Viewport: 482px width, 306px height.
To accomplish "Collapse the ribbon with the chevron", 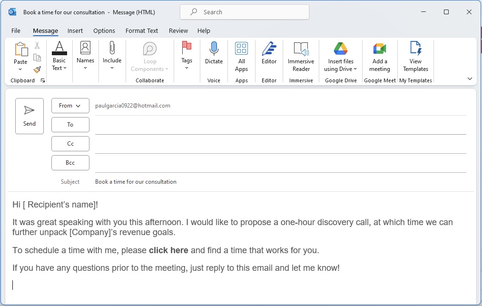I will tap(470, 79).
